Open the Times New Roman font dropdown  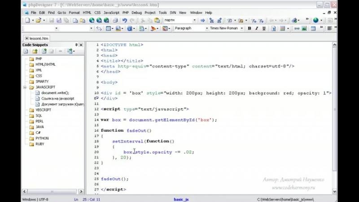click(x=242, y=28)
